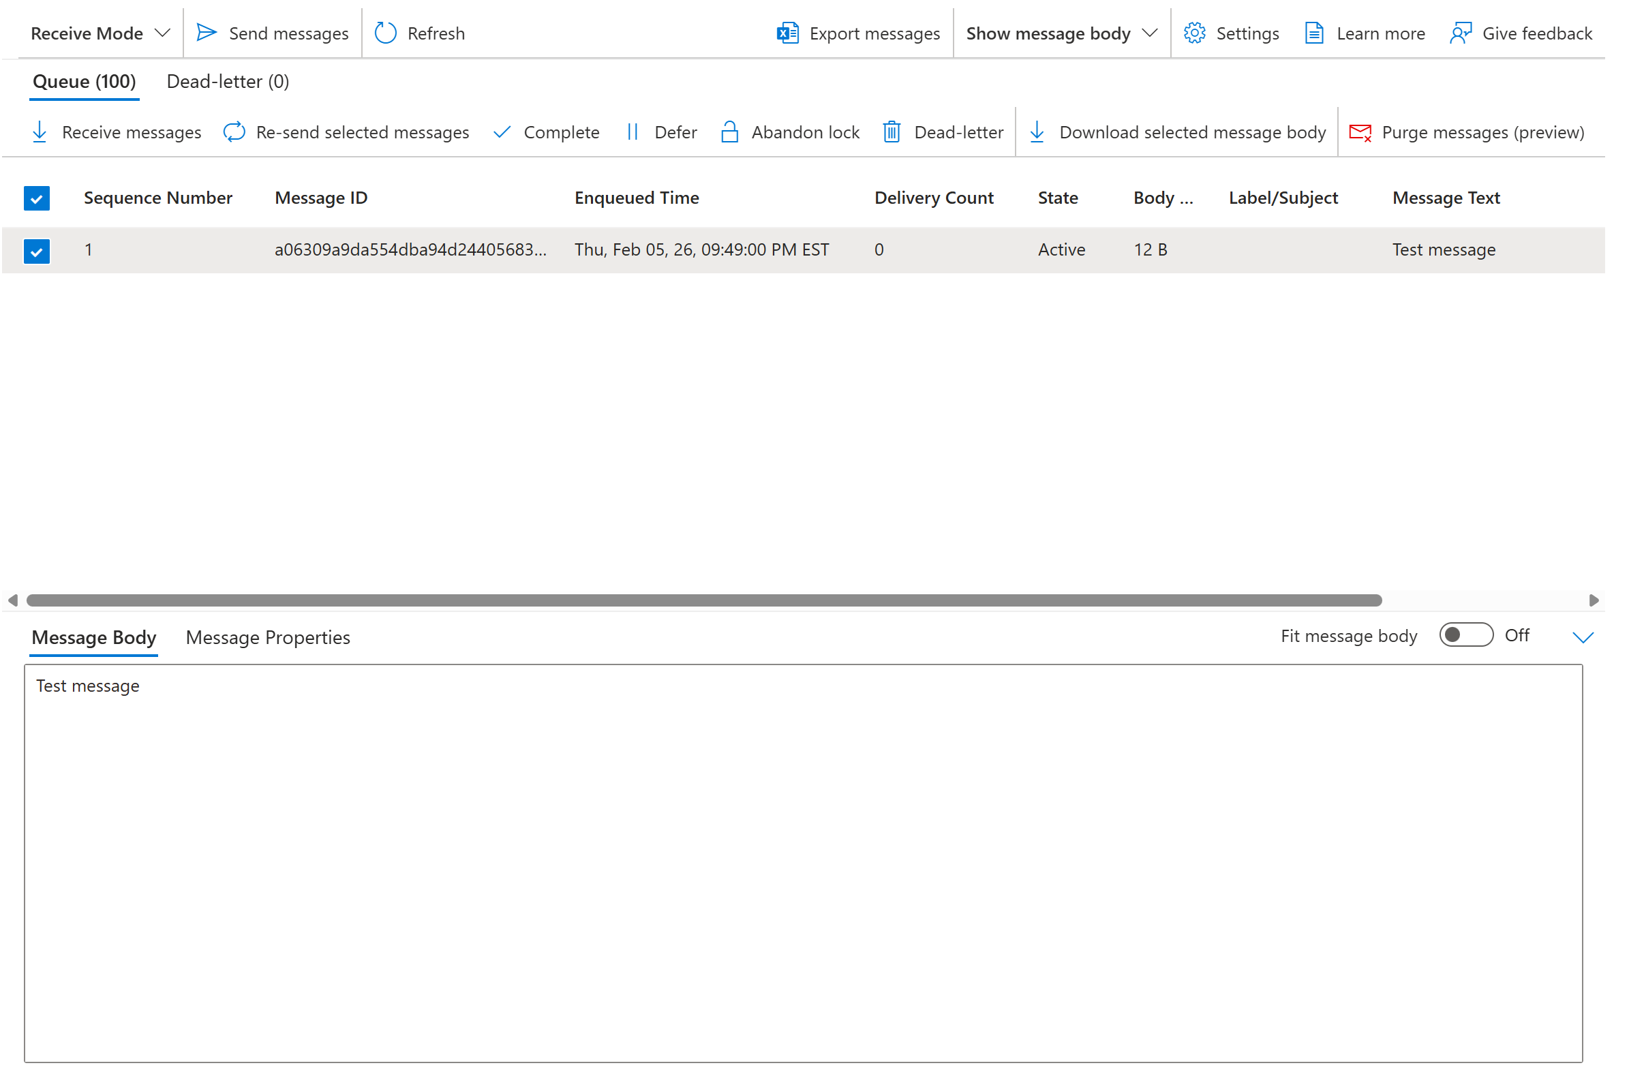Click the Refresh circular arrow icon

pos(385,33)
